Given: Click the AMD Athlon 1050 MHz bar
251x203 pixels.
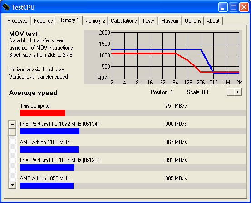Looking at the screenshot, I should pyautogui.click(x=47, y=186).
